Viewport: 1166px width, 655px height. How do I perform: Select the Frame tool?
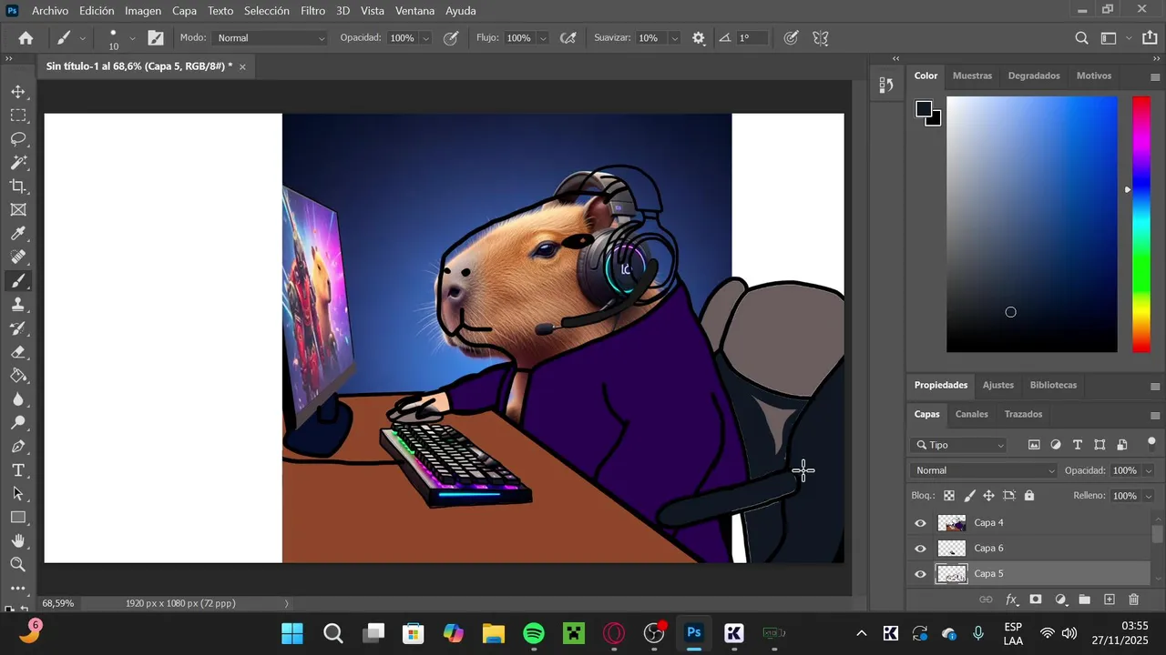click(18, 210)
